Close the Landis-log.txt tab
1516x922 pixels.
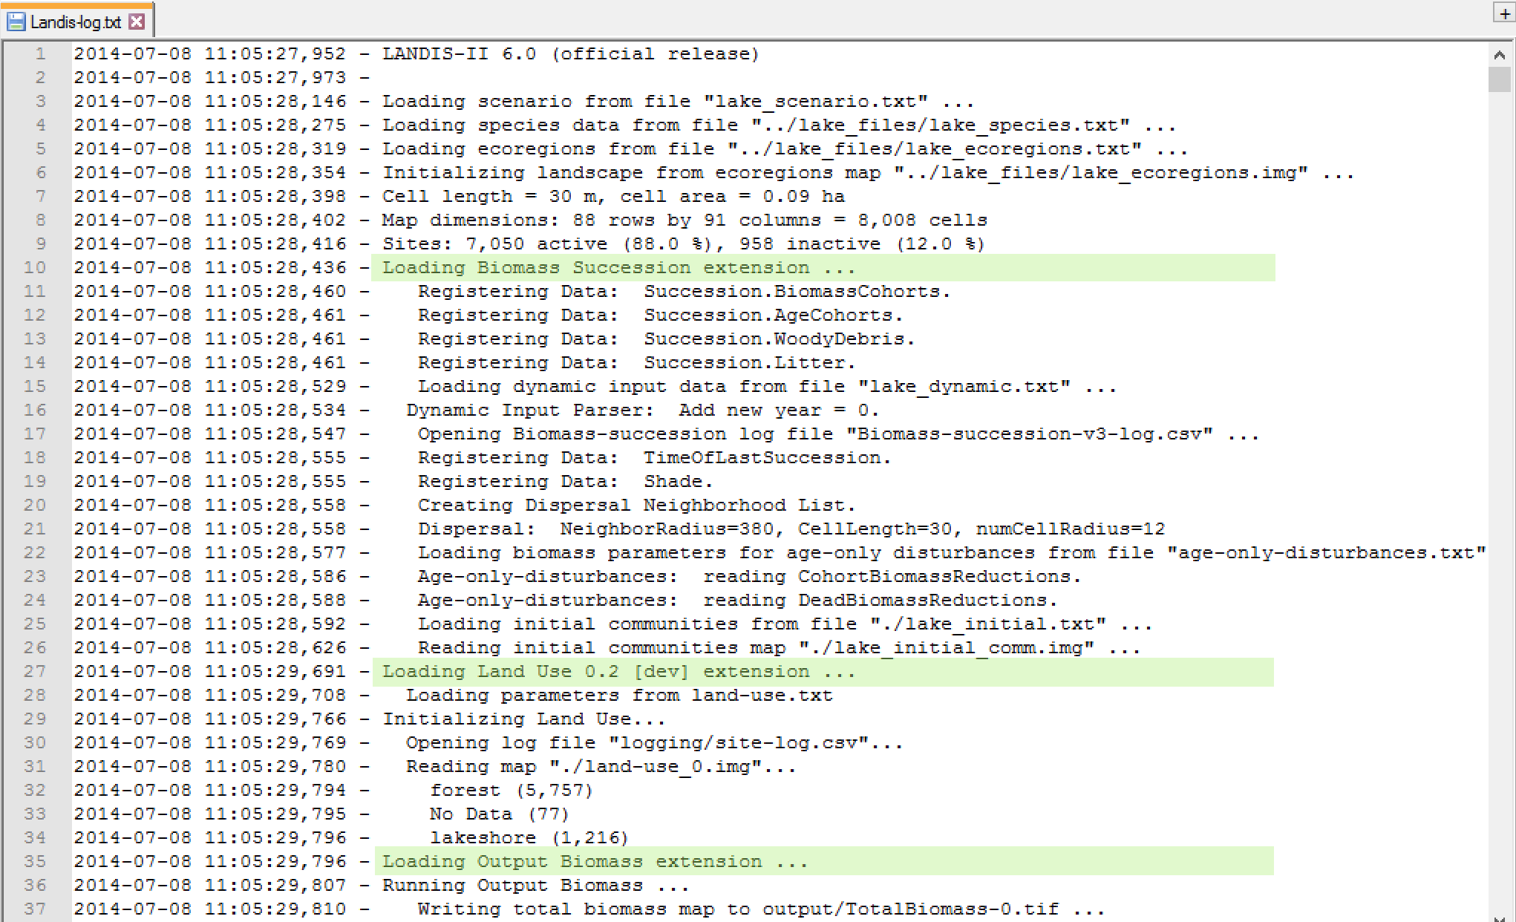(x=137, y=22)
